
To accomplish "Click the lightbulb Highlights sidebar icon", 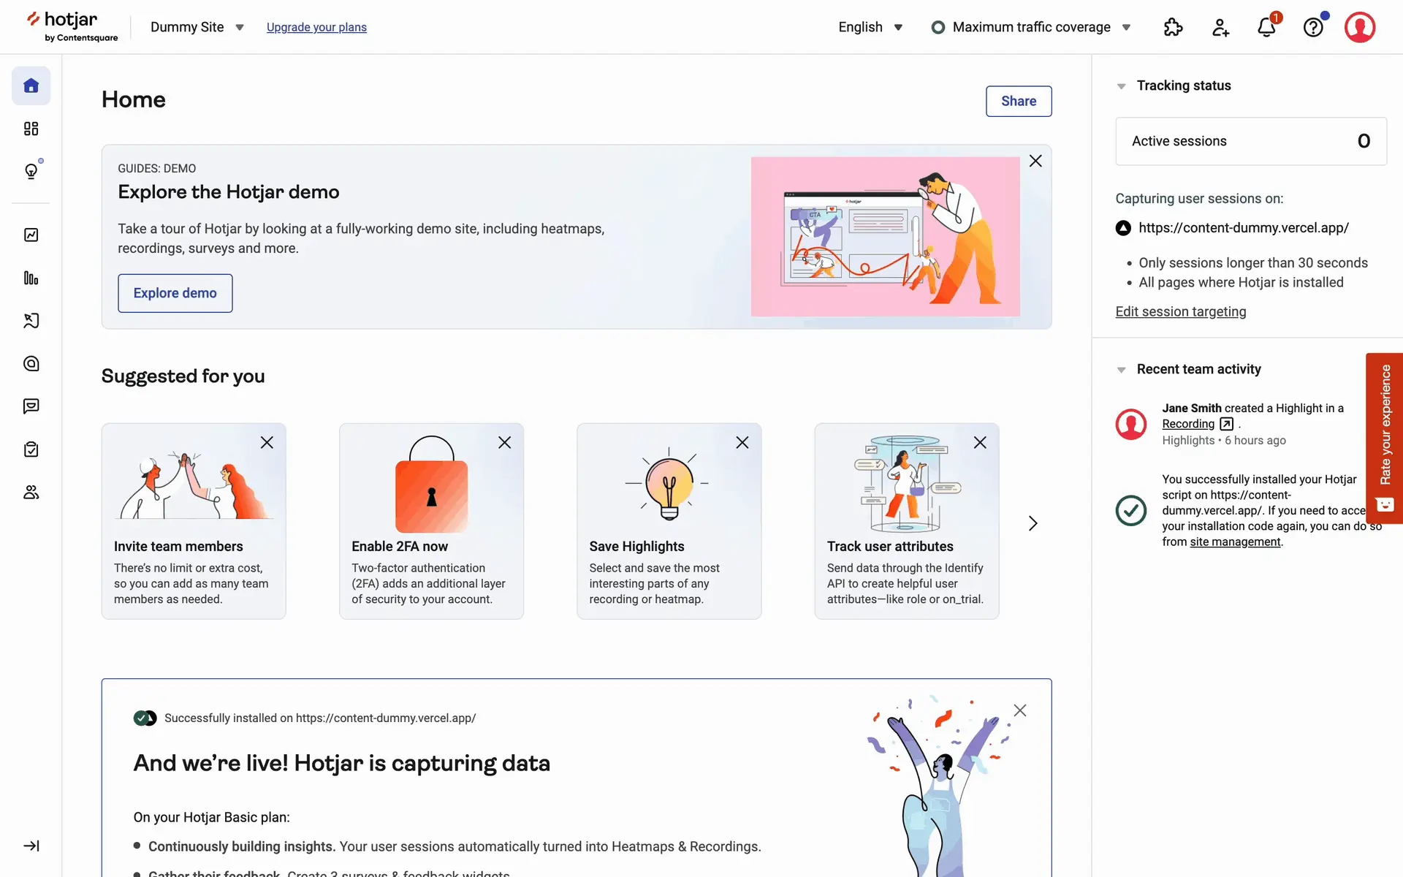I will tap(31, 172).
